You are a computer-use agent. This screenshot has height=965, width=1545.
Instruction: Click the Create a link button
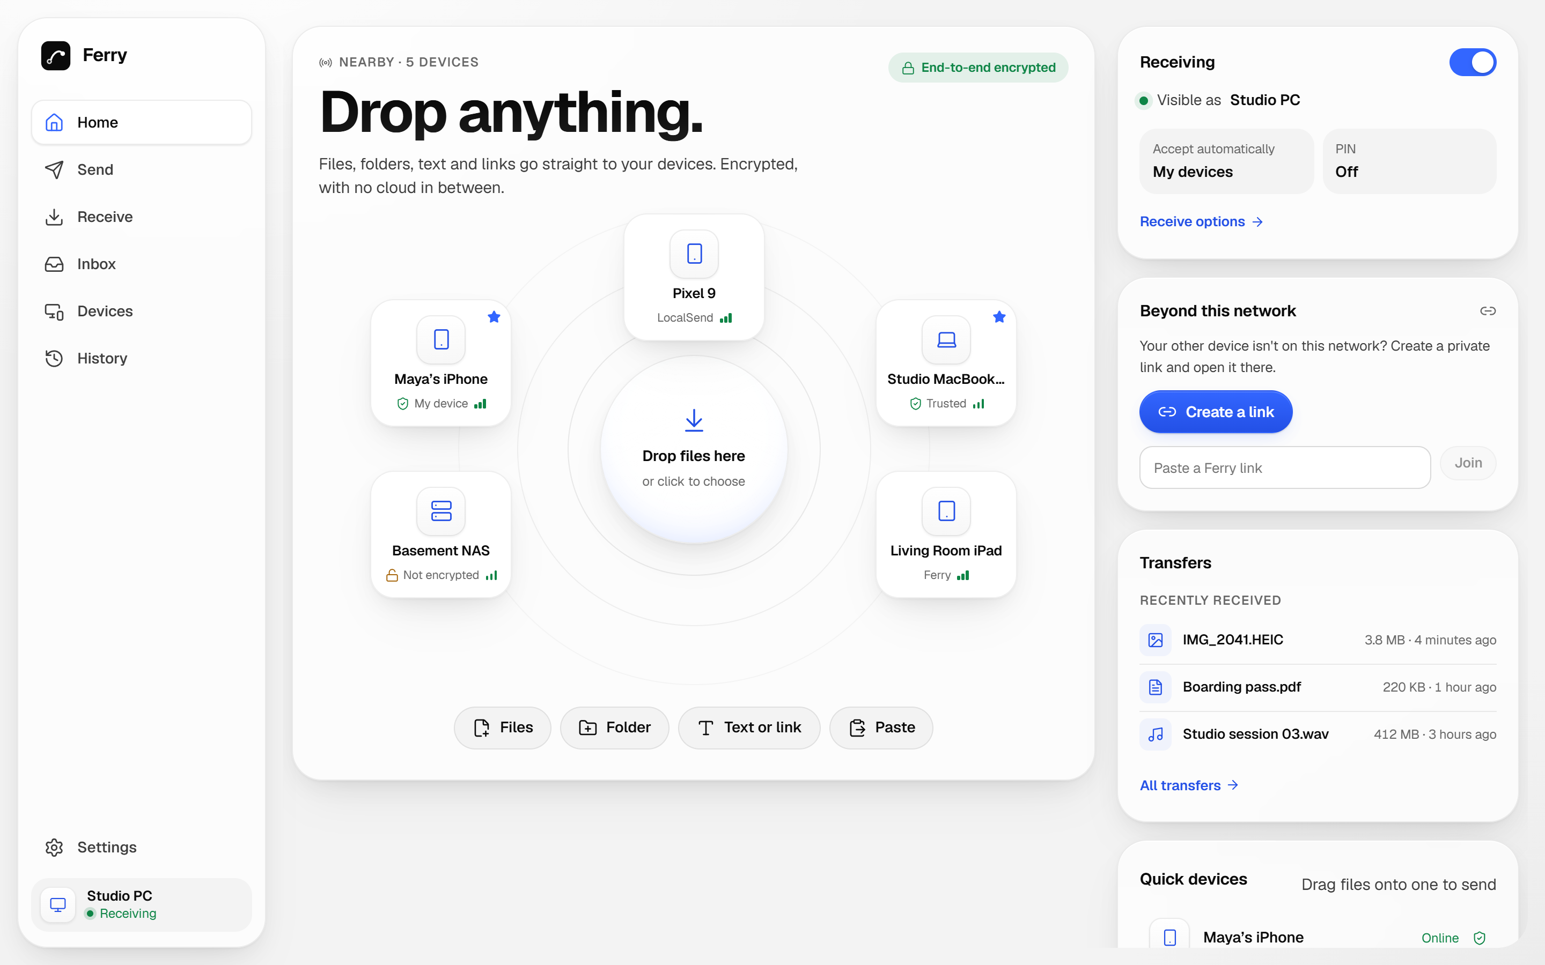pyautogui.click(x=1216, y=412)
